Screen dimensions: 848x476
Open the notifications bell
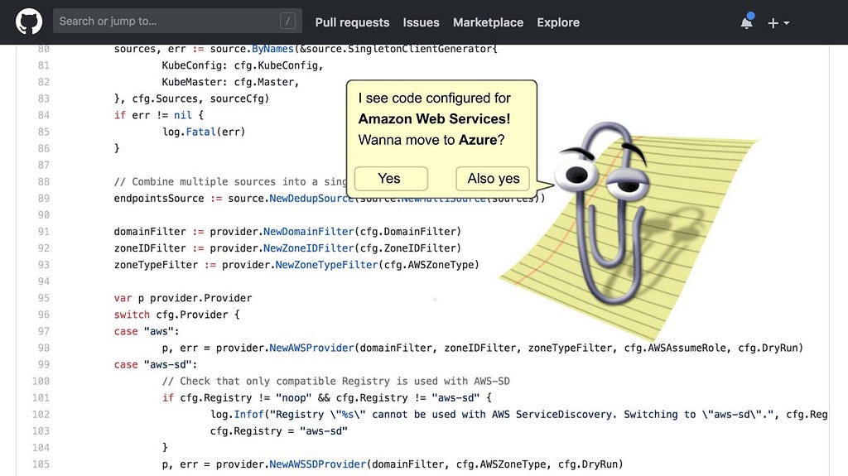tap(747, 22)
